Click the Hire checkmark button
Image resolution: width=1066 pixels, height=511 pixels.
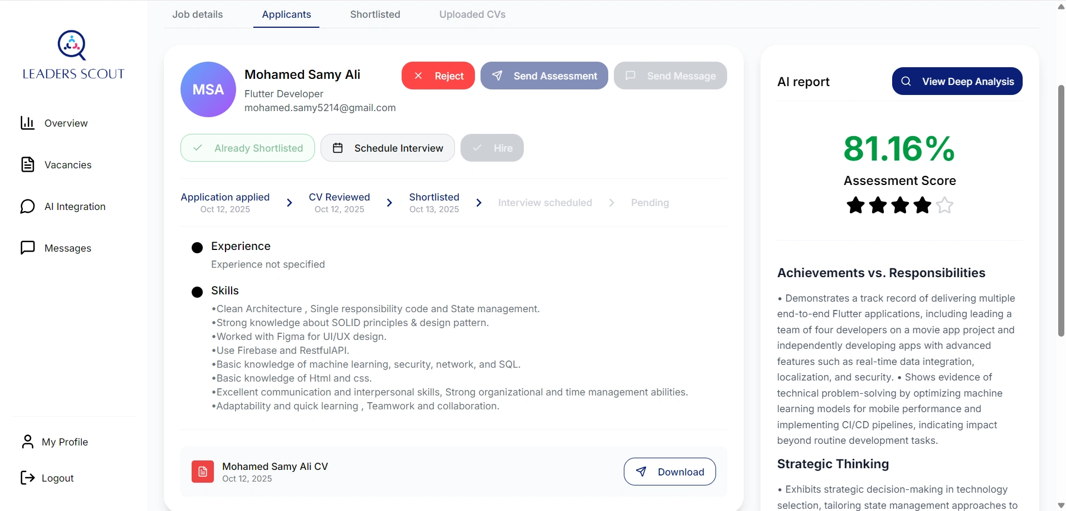point(492,148)
